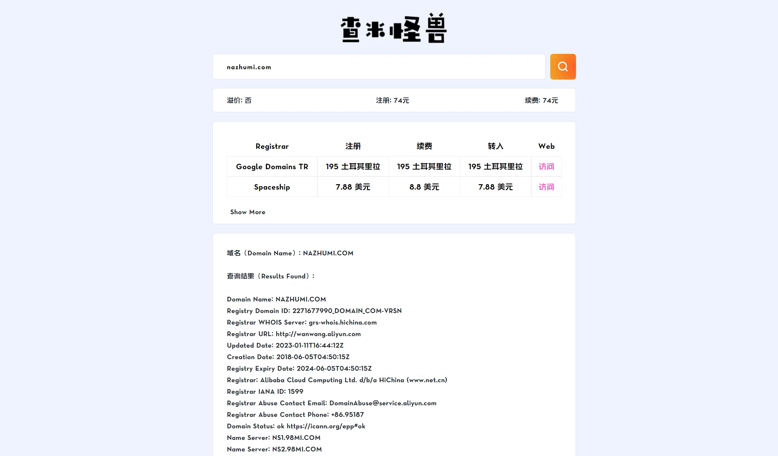The width and height of the screenshot is (778, 456).
Task: Click the 注册 column header
Action: [353, 146]
